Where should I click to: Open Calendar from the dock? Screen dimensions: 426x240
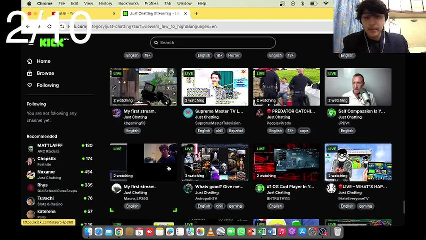tap(139, 232)
